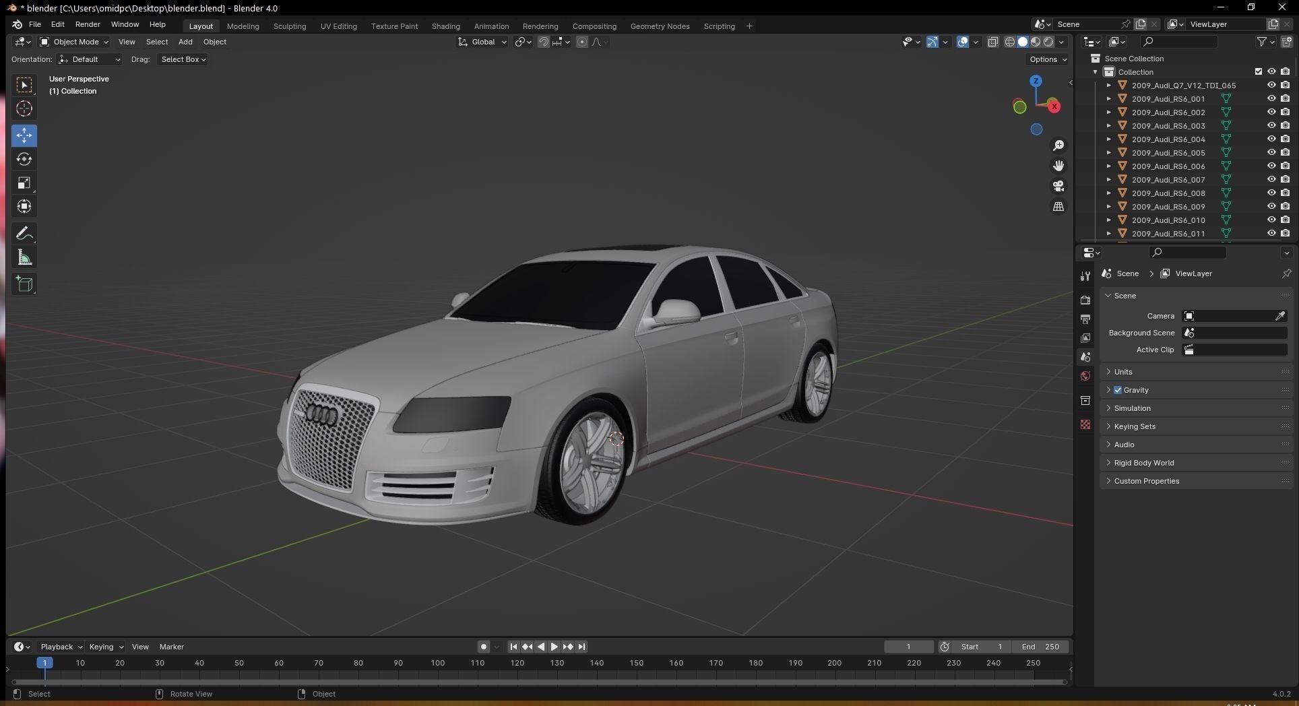Select 2009_Audi_RS6_008 in outliner
The image size is (1299, 706).
tap(1168, 193)
